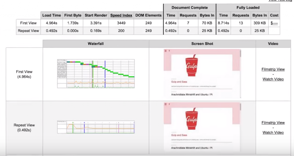Click the First View speed index value 3449
This screenshot has width=294, height=156.
121,23
